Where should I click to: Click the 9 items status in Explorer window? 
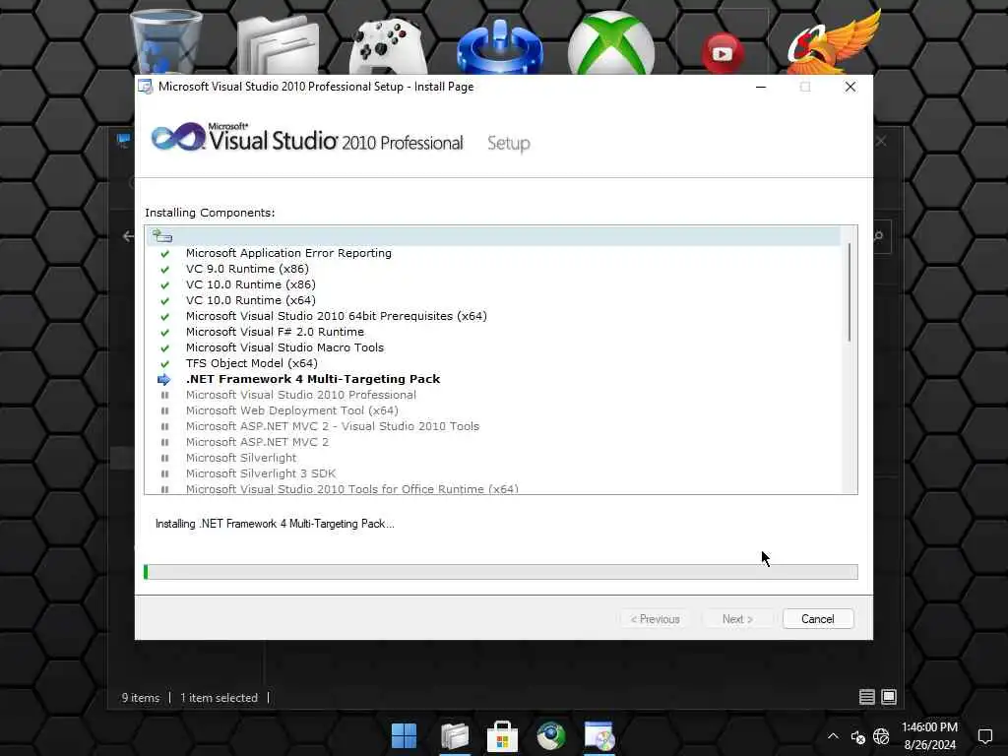[141, 698]
